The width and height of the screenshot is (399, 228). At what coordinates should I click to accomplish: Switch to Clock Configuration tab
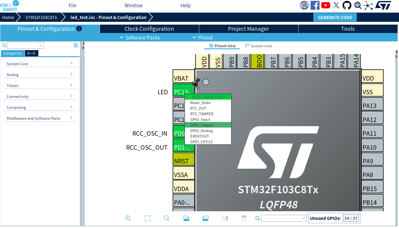(149, 29)
